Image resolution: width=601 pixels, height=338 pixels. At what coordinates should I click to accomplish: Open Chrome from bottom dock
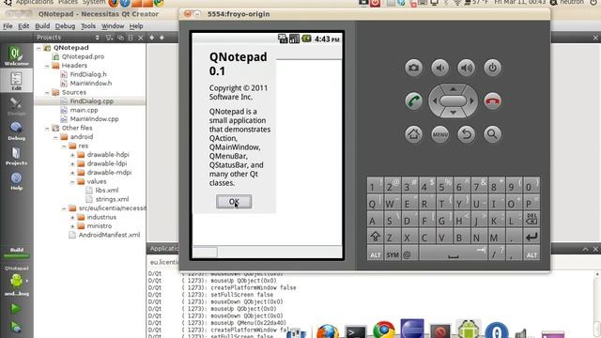coord(384,330)
